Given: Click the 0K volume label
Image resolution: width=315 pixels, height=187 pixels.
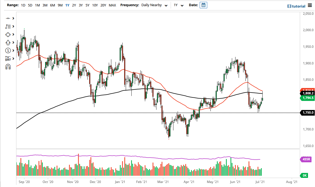Looking at the screenshot, I should tap(304, 175).
